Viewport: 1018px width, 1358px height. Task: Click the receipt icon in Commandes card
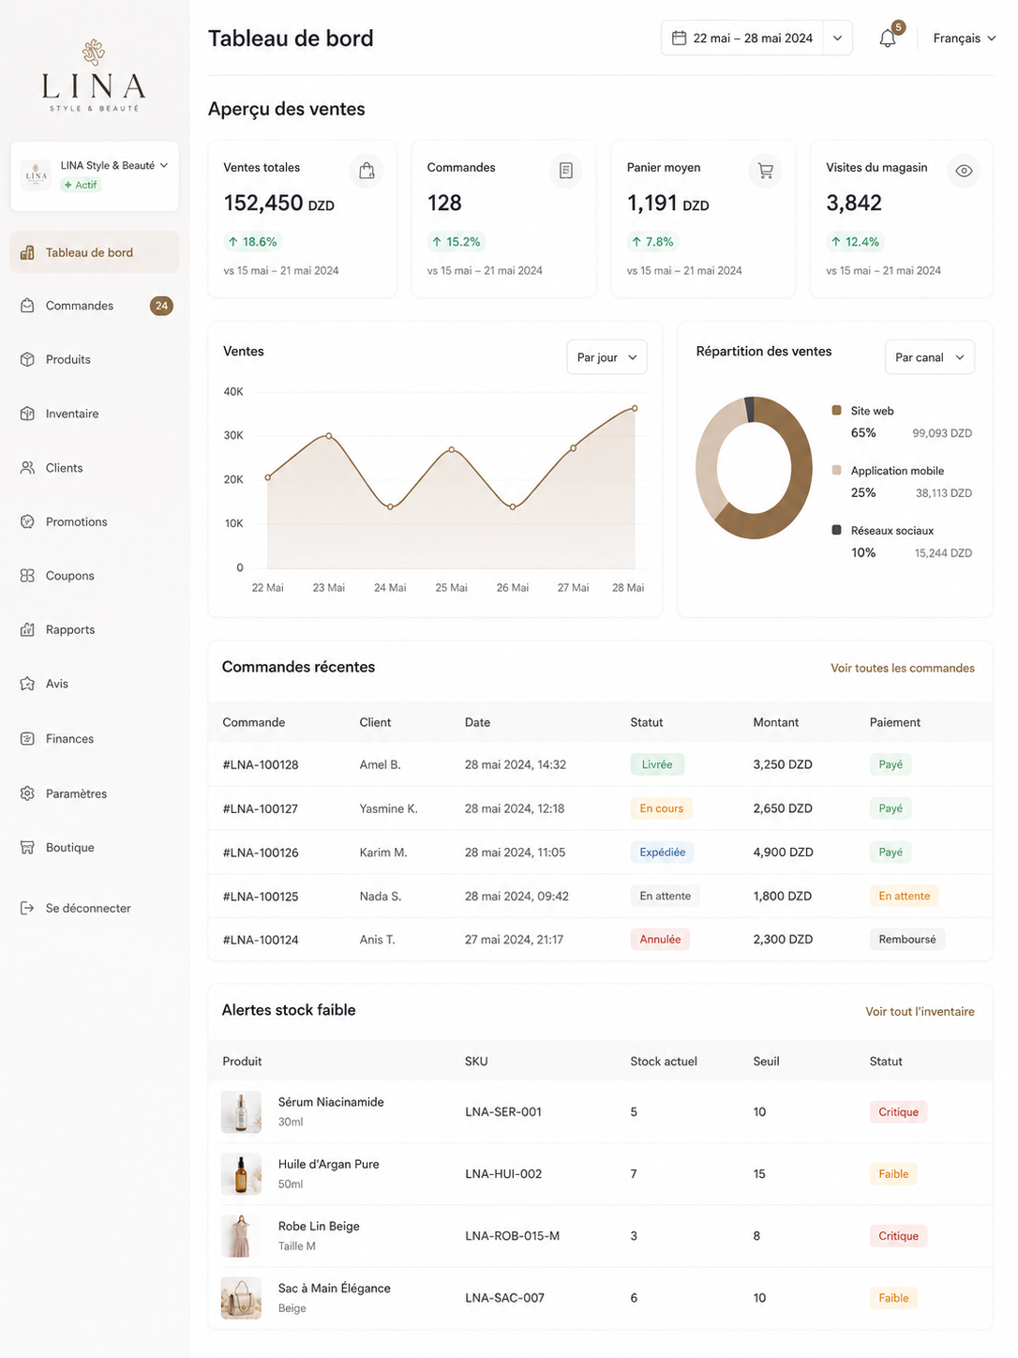point(566,171)
